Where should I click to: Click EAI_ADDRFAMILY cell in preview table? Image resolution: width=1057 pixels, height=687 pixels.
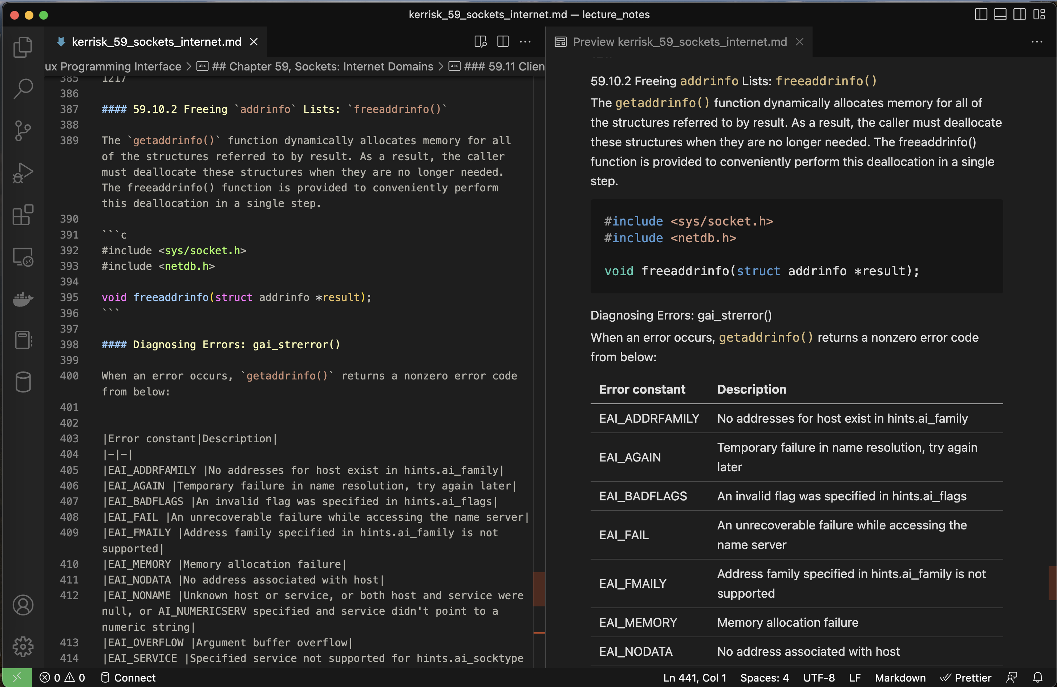[x=649, y=418]
